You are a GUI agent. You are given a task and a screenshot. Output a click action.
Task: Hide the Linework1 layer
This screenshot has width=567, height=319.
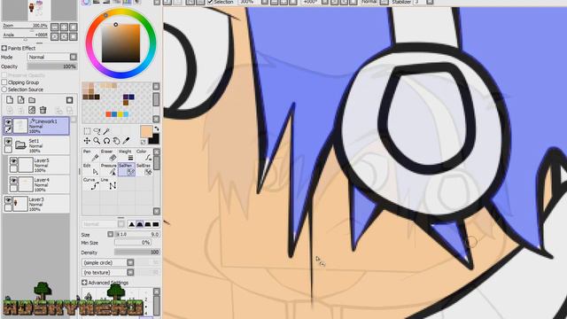[x=8, y=122]
